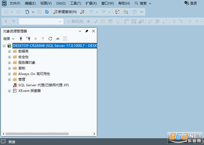The image size is (204, 145).
Task: Click the cancel query stop icon
Action: click(88, 21)
